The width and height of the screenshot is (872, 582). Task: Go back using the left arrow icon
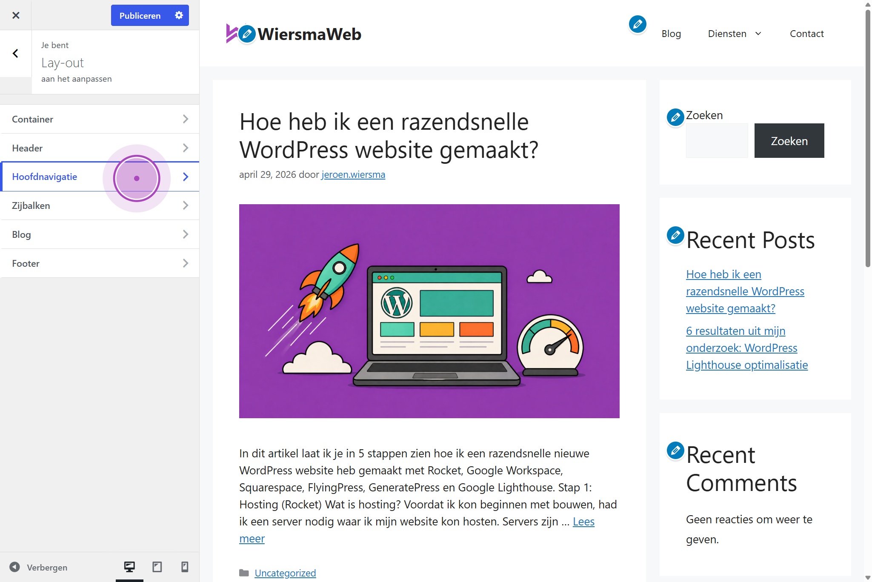16,54
